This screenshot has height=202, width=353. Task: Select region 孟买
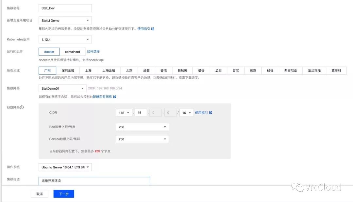click(x=218, y=70)
